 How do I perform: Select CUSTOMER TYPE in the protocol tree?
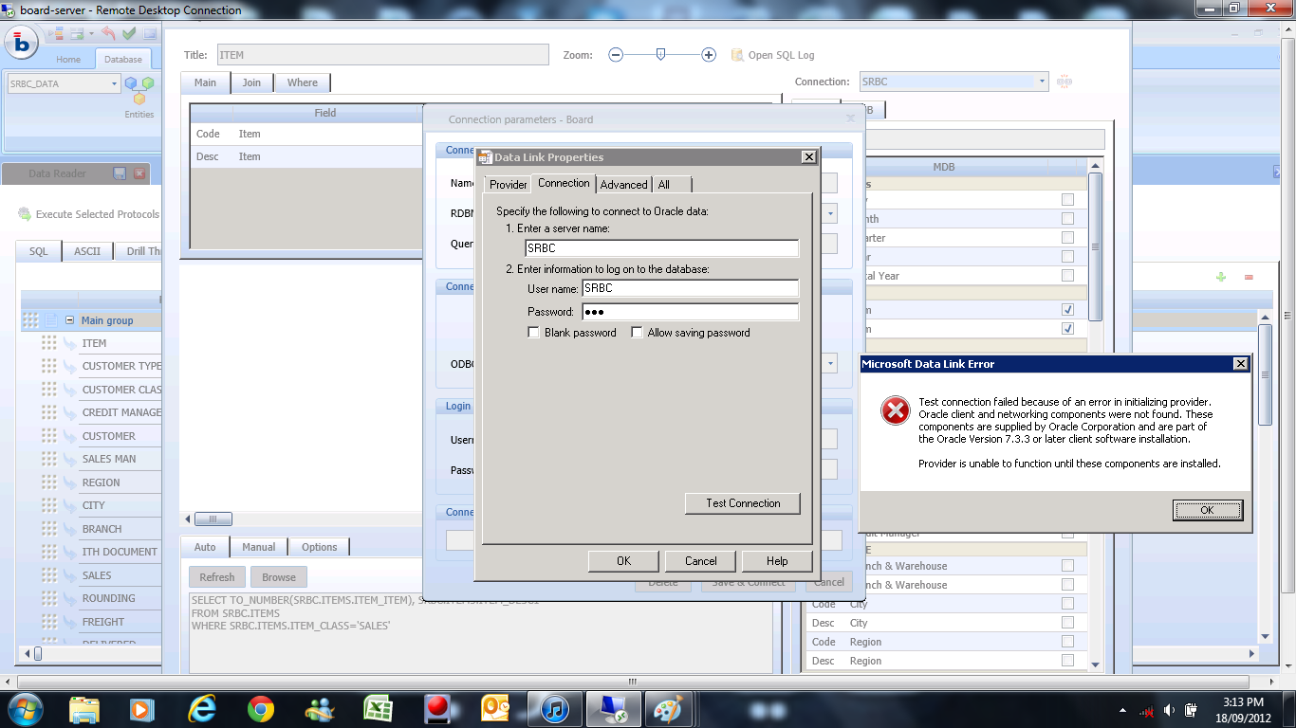point(122,366)
